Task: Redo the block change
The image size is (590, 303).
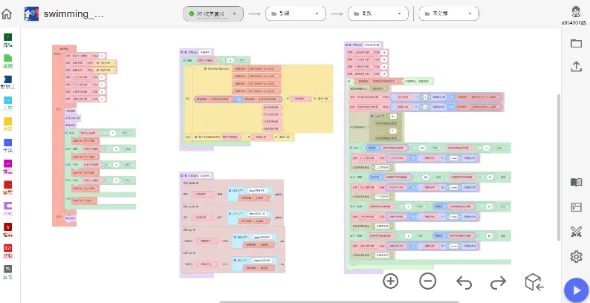Action: coord(499,282)
